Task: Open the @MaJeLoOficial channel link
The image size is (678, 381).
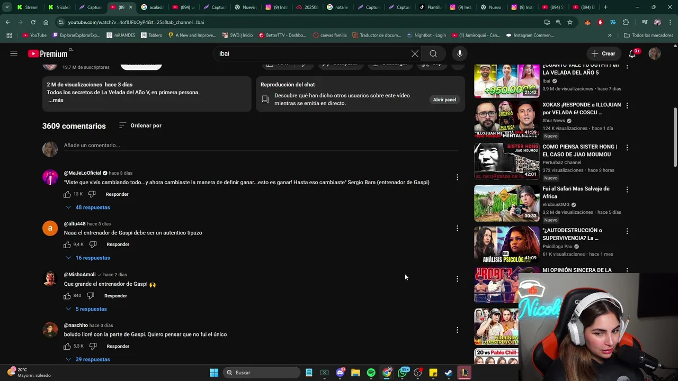Action: 83,173
